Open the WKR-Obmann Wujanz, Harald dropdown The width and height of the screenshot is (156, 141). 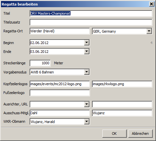point(87,121)
